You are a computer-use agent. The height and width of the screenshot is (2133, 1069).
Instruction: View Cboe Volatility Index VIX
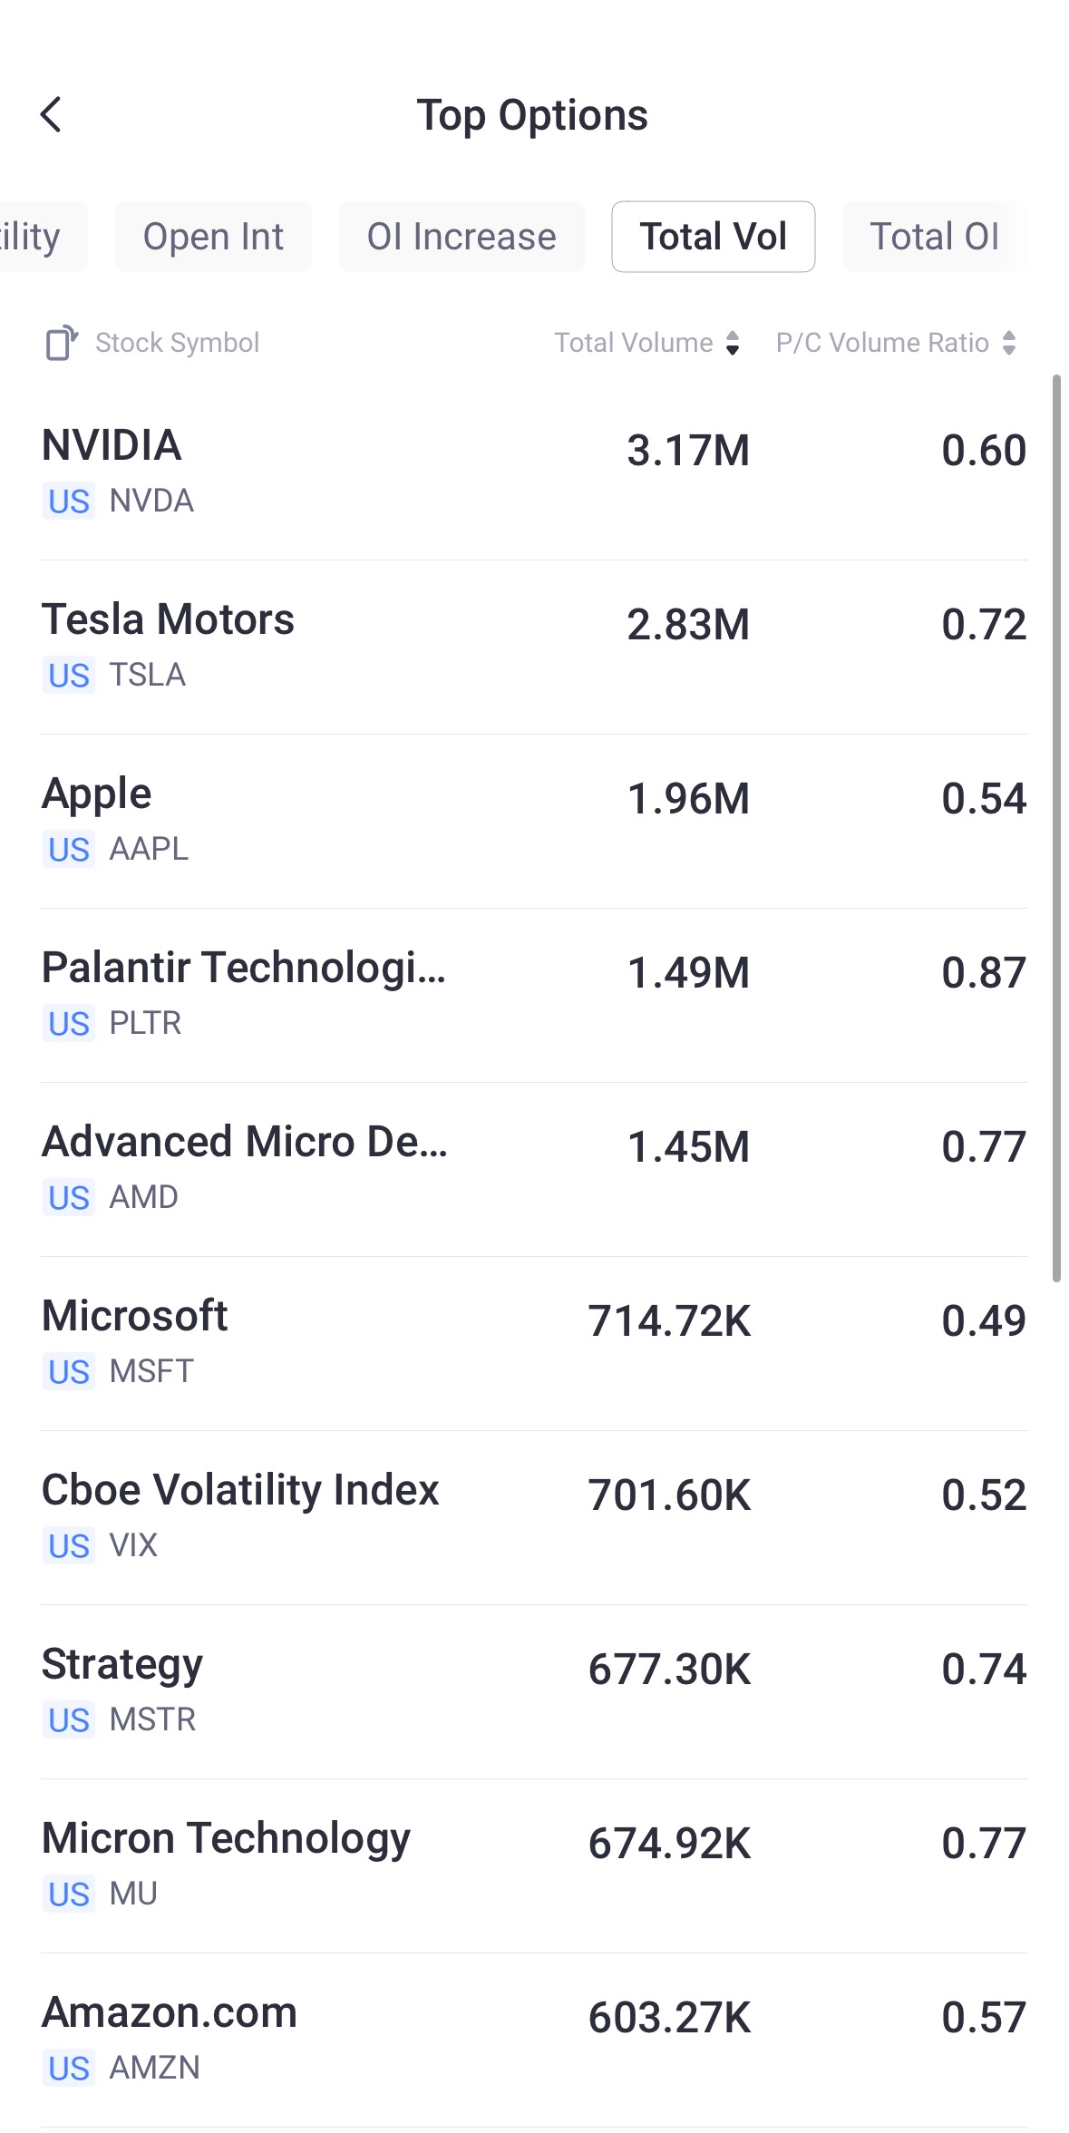534,1516
